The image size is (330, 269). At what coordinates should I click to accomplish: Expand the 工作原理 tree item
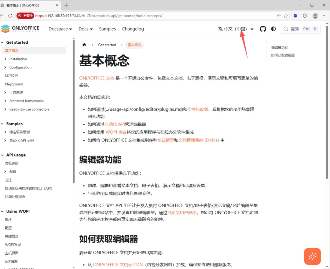[x=5, y=92]
